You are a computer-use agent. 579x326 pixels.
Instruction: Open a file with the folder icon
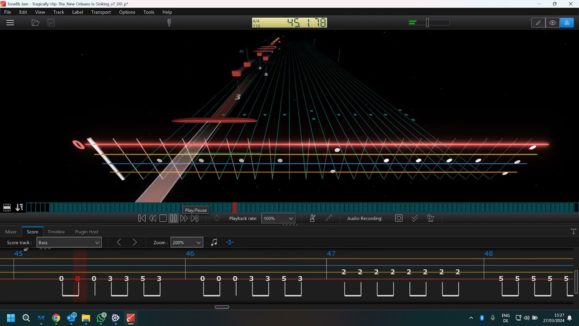[x=35, y=23]
